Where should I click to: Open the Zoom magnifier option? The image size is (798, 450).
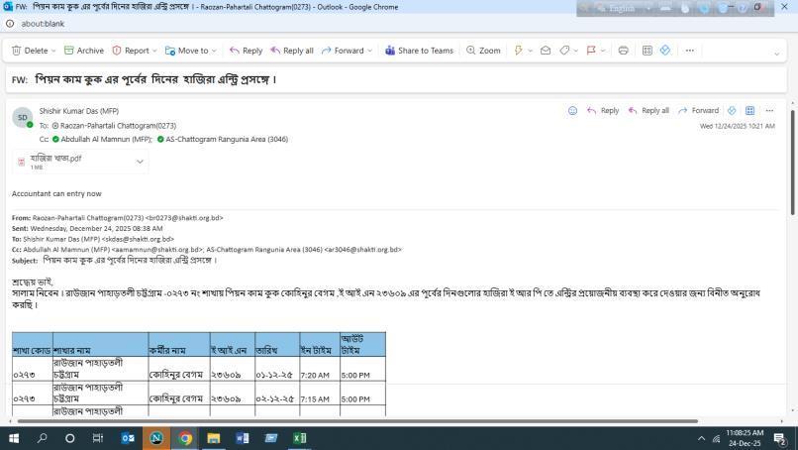click(483, 51)
